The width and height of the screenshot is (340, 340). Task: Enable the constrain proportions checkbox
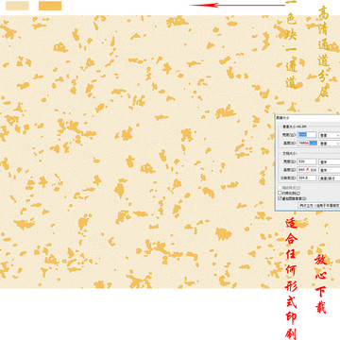tap(280, 193)
